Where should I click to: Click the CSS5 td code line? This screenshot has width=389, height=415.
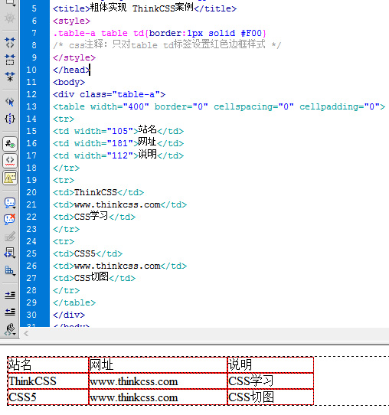pyautogui.click(x=87, y=253)
